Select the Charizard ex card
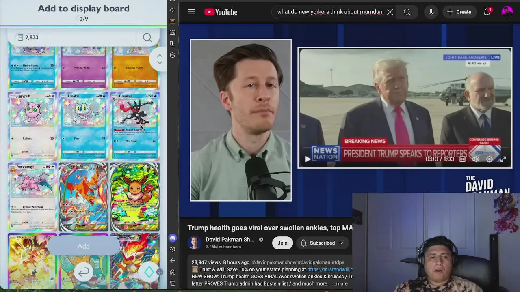This screenshot has width=520, height=292. pos(83,197)
